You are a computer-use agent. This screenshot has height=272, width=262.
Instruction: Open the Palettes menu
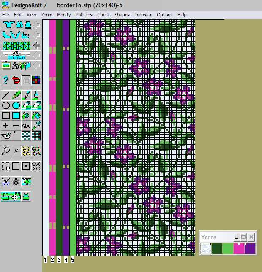coord(84,15)
